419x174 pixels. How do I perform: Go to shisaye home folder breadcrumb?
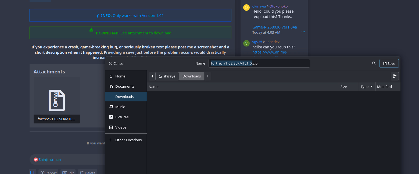tap(167, 76)
